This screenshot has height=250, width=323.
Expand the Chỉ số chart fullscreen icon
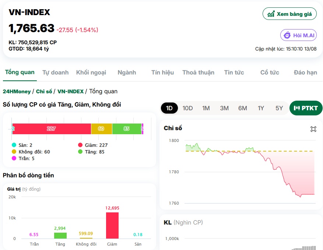[x=313, y=129]
